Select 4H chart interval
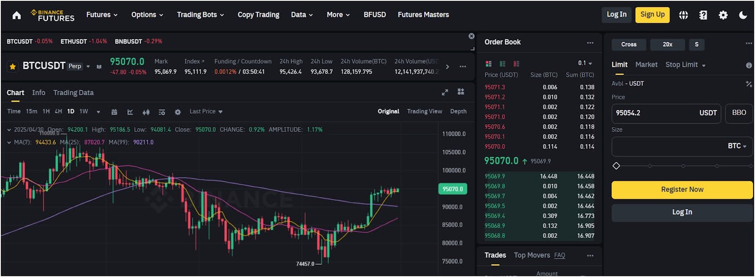755x277 pixels. (x=59, y=112)
